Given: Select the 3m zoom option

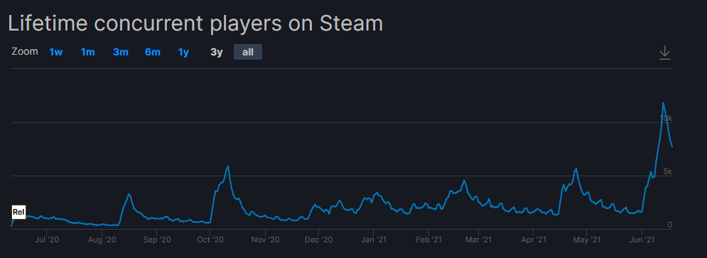Looking at the screenshot, I should [x=120, y=53].
